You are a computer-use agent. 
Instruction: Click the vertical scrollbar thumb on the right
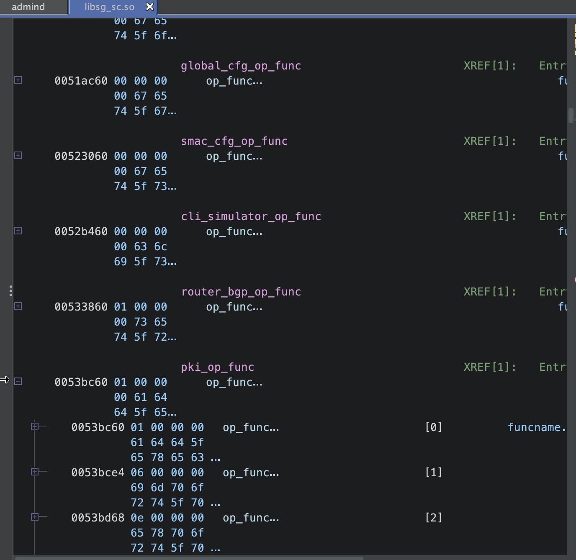pos(571,116)
